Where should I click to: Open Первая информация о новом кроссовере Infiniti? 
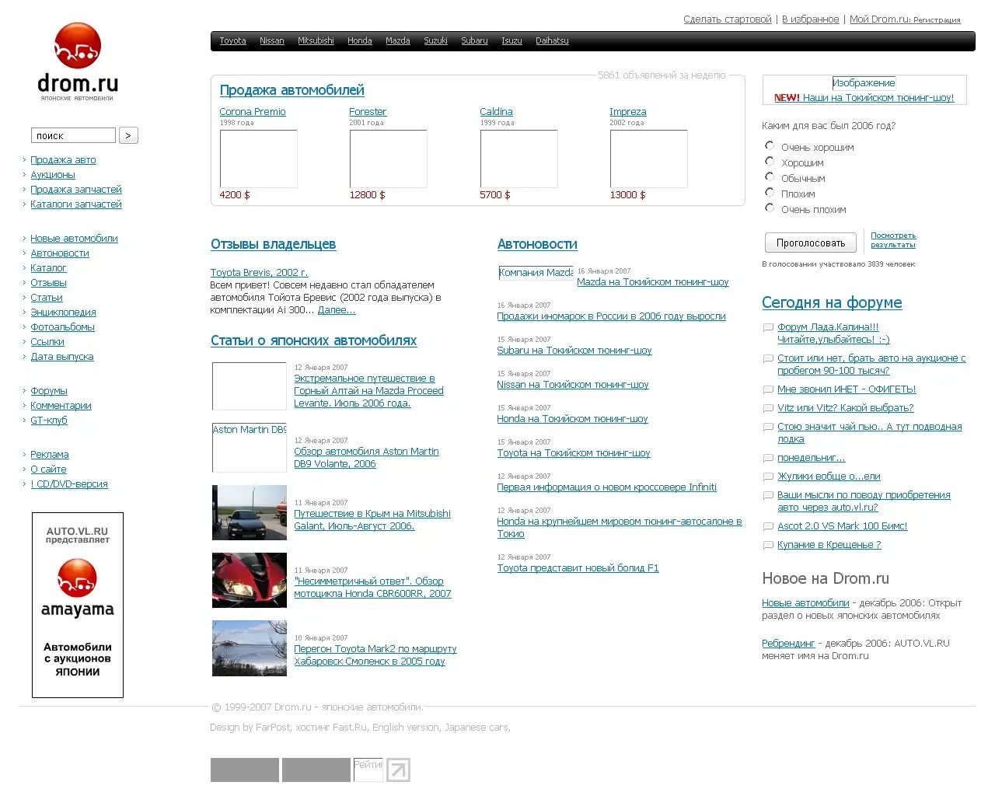[607, 487]
